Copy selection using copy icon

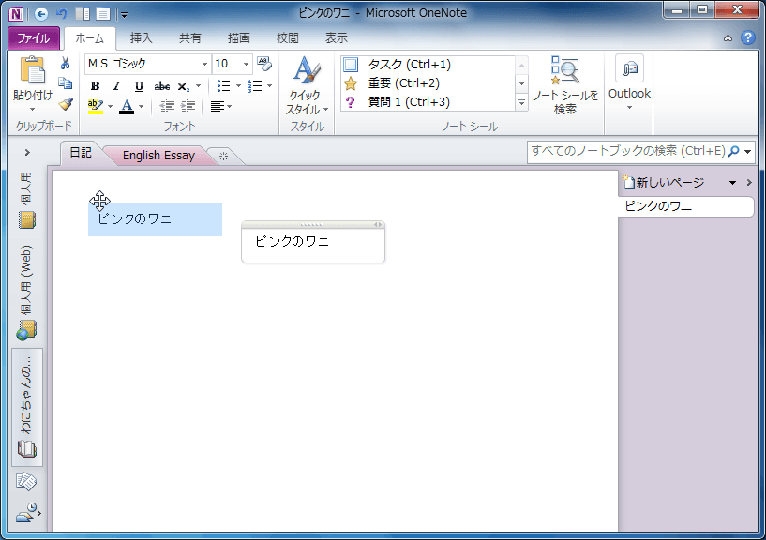point(65,83)
